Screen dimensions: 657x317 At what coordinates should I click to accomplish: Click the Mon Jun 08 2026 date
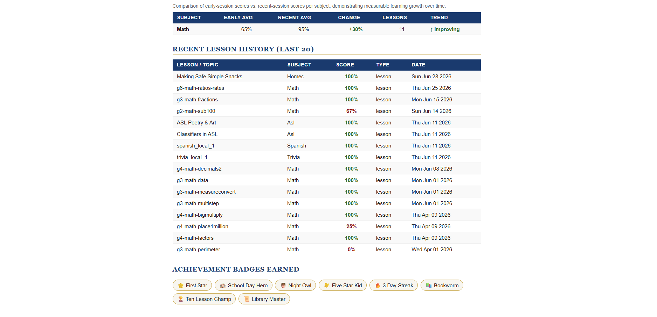click(432, 169)
